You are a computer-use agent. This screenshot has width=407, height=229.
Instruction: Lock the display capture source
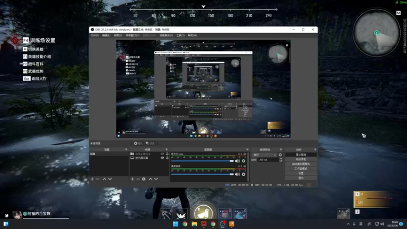point(167,158)
